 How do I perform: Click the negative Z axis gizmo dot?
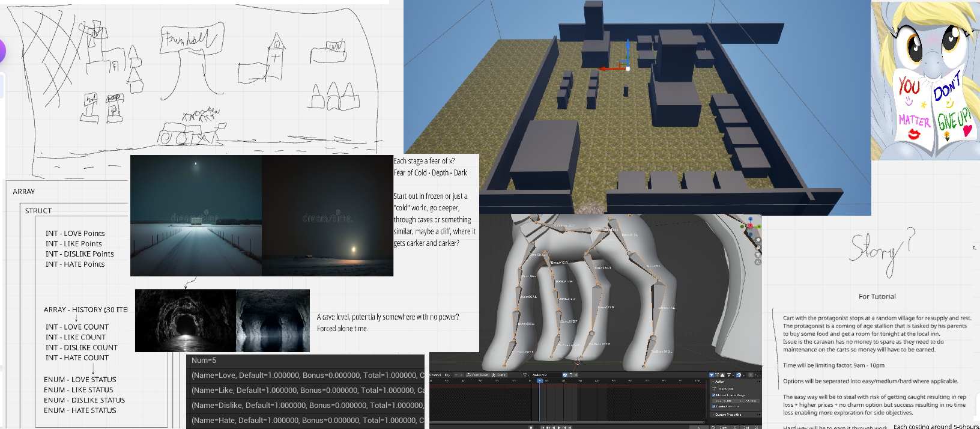tap(750, 234)
